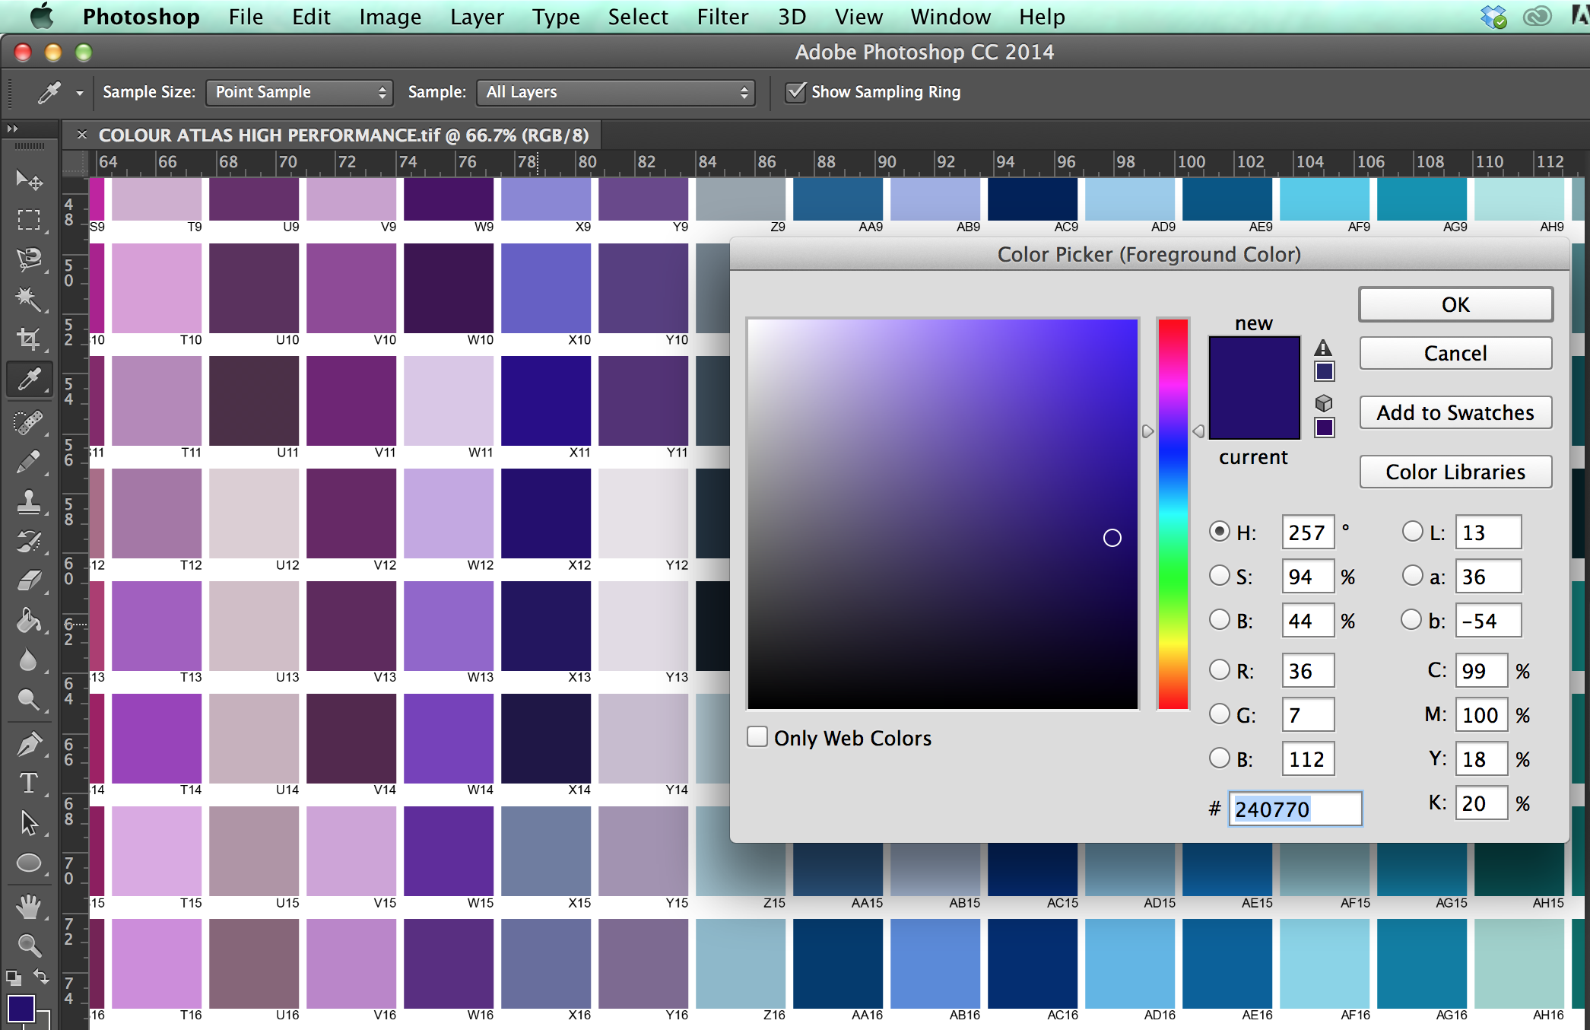Select the History Brush tool
The width and height of the screenshot is (1590, 1030).
29,542
